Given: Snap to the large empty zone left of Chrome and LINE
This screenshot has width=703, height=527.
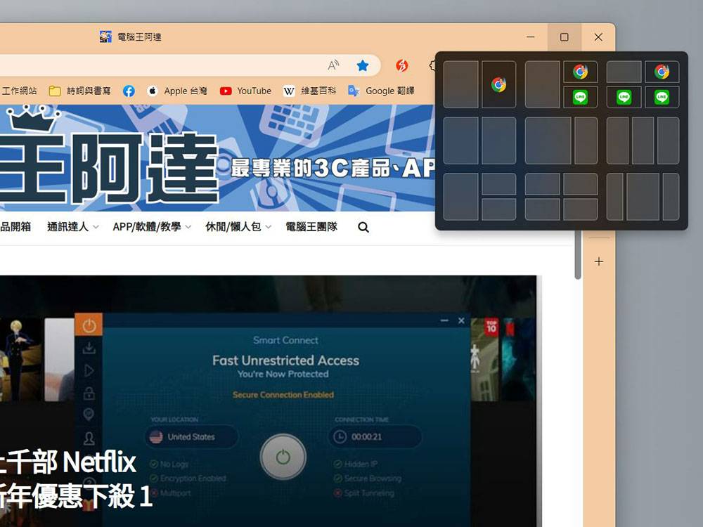Looking at the screenshot, I should 543,85.
